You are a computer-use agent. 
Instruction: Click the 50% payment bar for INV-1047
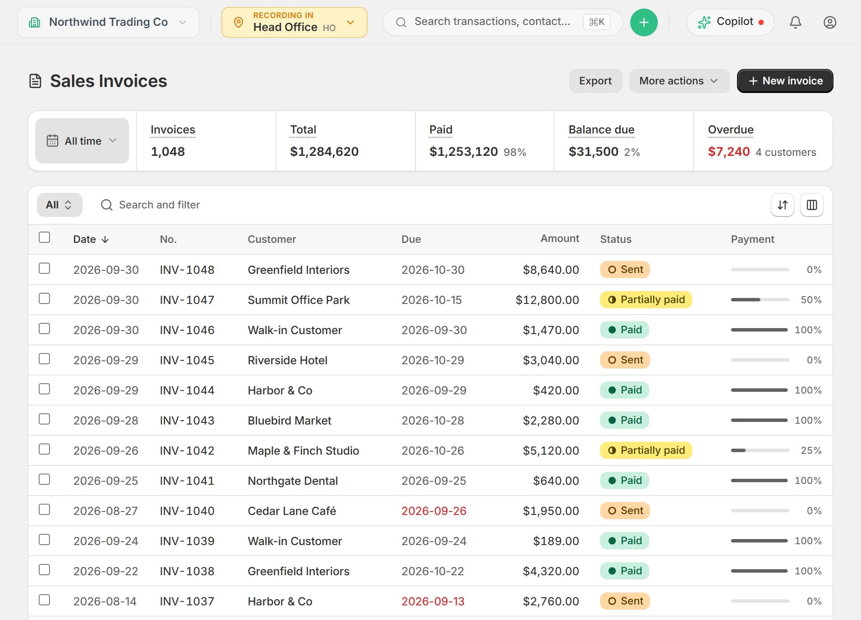coord(760,300)
